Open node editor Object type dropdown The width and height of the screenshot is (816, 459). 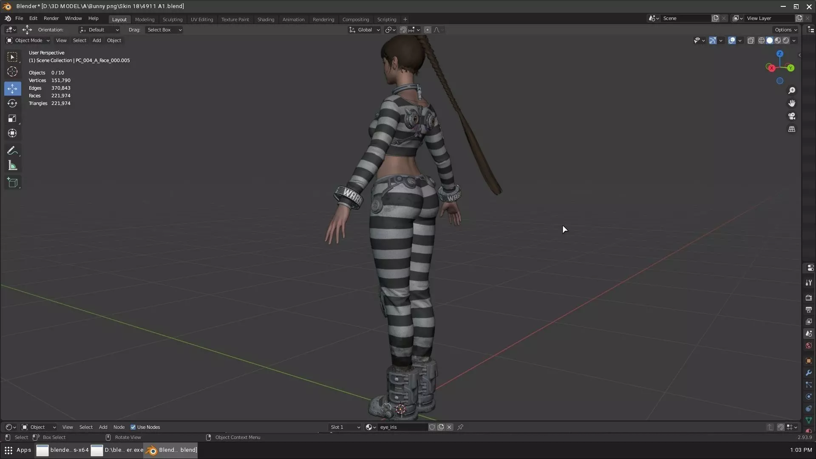39,427
